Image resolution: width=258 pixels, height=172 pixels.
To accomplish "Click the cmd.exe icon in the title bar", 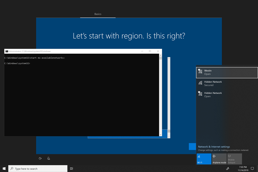I will tap(6, 51).
